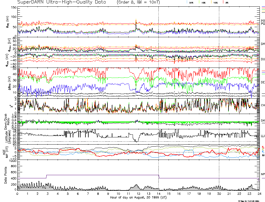265x202 pixels.
Task: Click the dashed vertical line at hour 14
Action: pyautogui.click(x=159, y=87)
